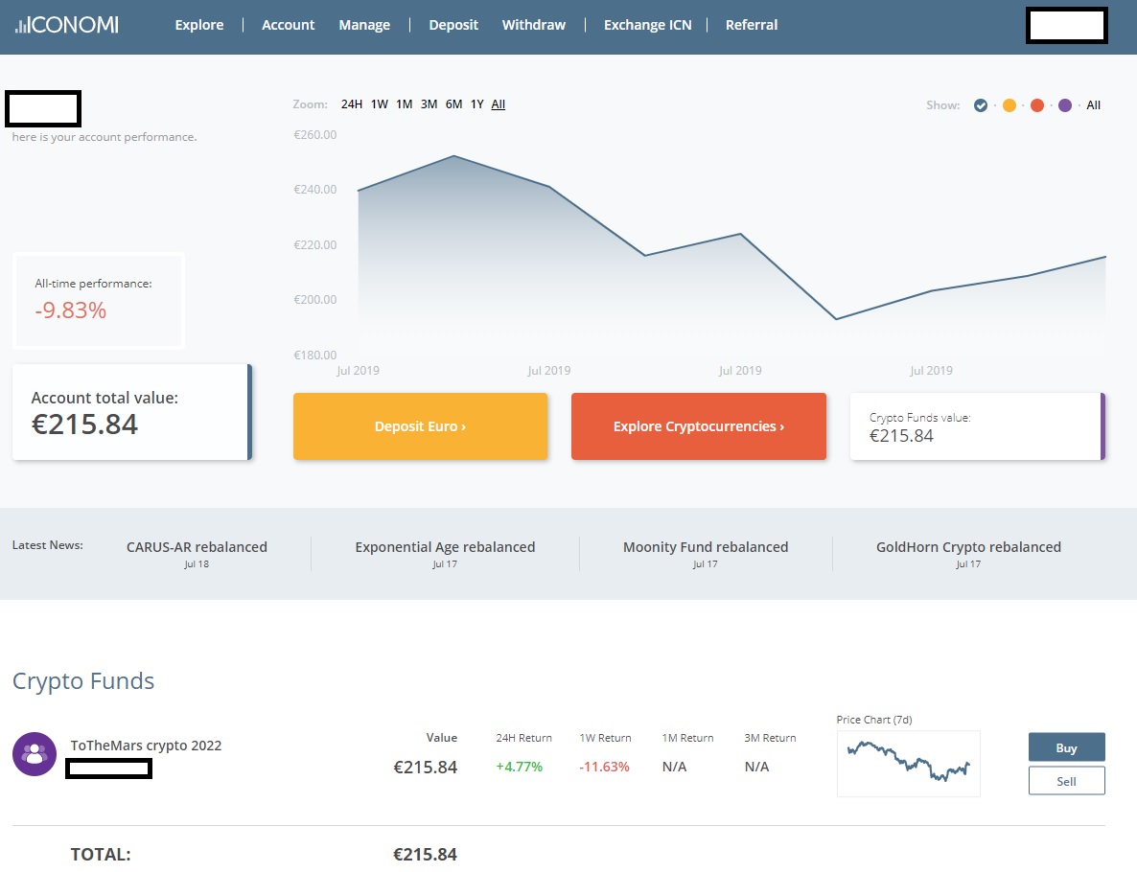Click the Price Chart (7d) label
The image size is (1137, 872).
873,720
